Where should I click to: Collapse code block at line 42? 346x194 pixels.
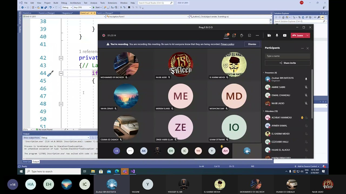coord(61,58)
